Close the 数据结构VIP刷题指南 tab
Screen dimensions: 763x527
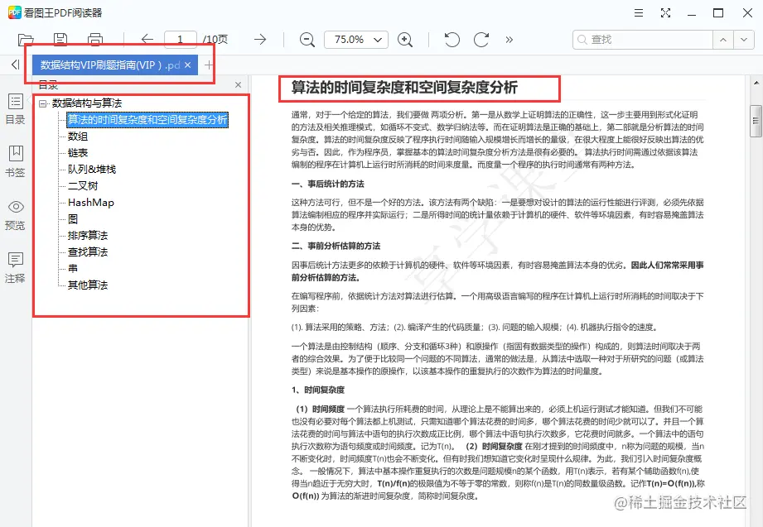(188, 65)
